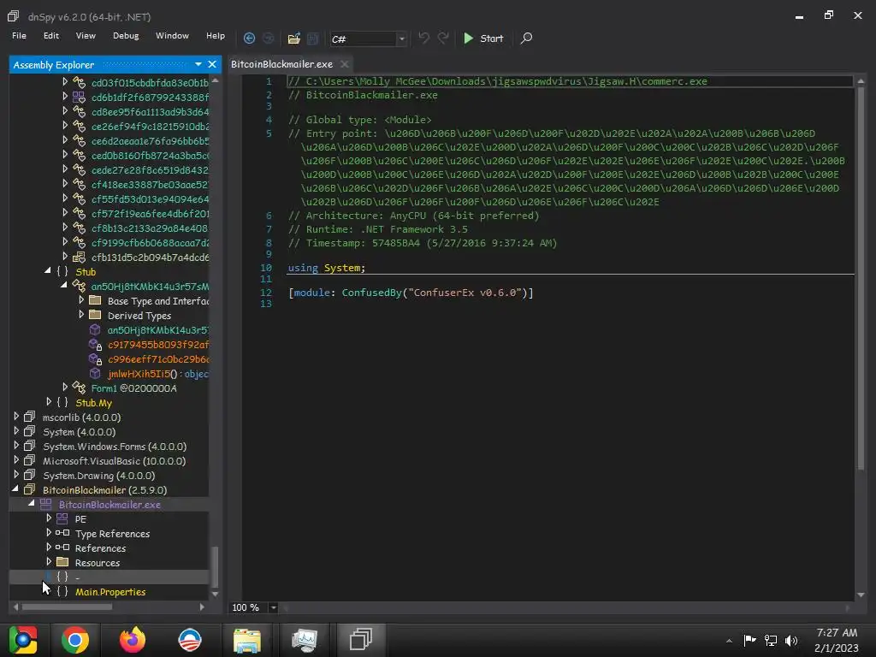This screenshot has height=657, width=876.
Task: Click the Save All toolbar icon
Action: point(313,38)
